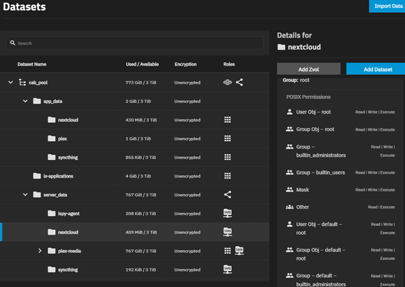Screen dimensions: 405x287
Task: Click the Datasets page title
Action: point(24,7)
